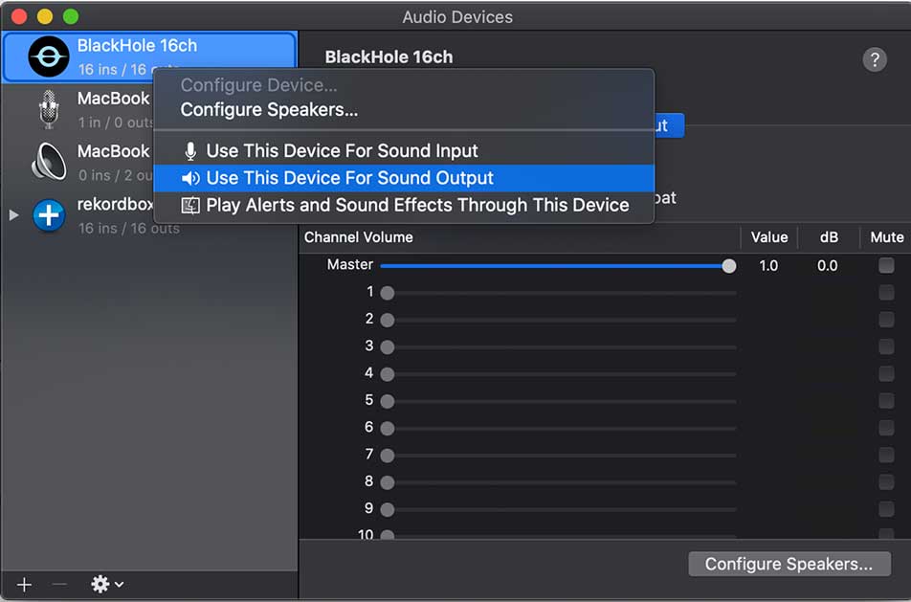The image size is (911, 602).
Task: Click the plus icon to add device
Action: click(x=25, y=584)
